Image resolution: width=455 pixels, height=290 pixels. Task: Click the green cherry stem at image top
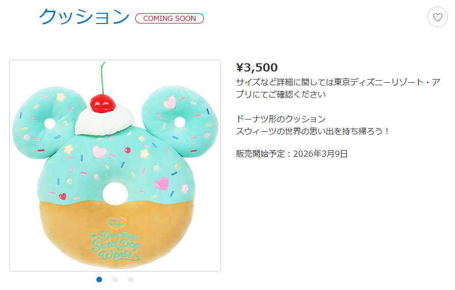point(103,78)
